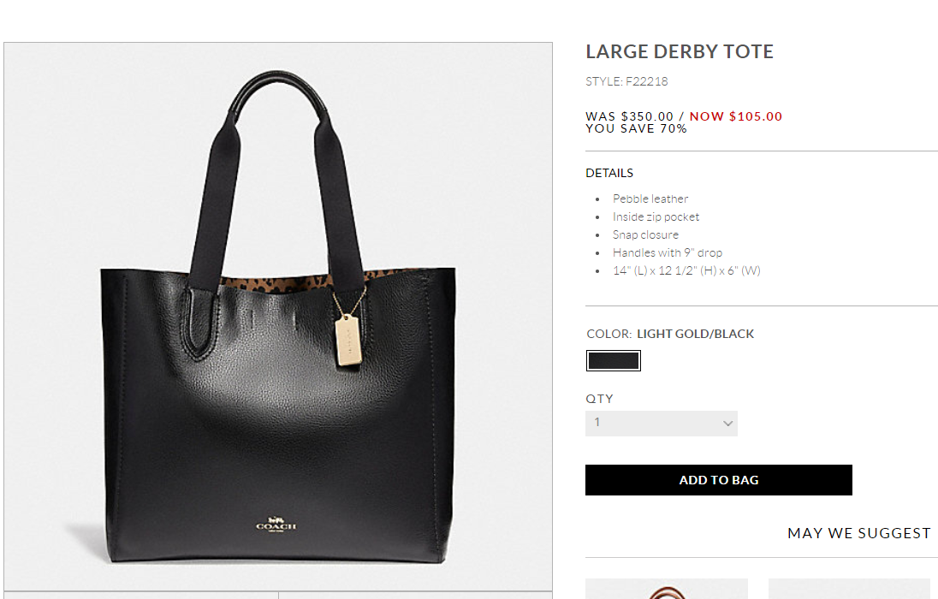The image size is (938, 599).
Task: Open the QTY quantity dropdown
Action: 661,423
